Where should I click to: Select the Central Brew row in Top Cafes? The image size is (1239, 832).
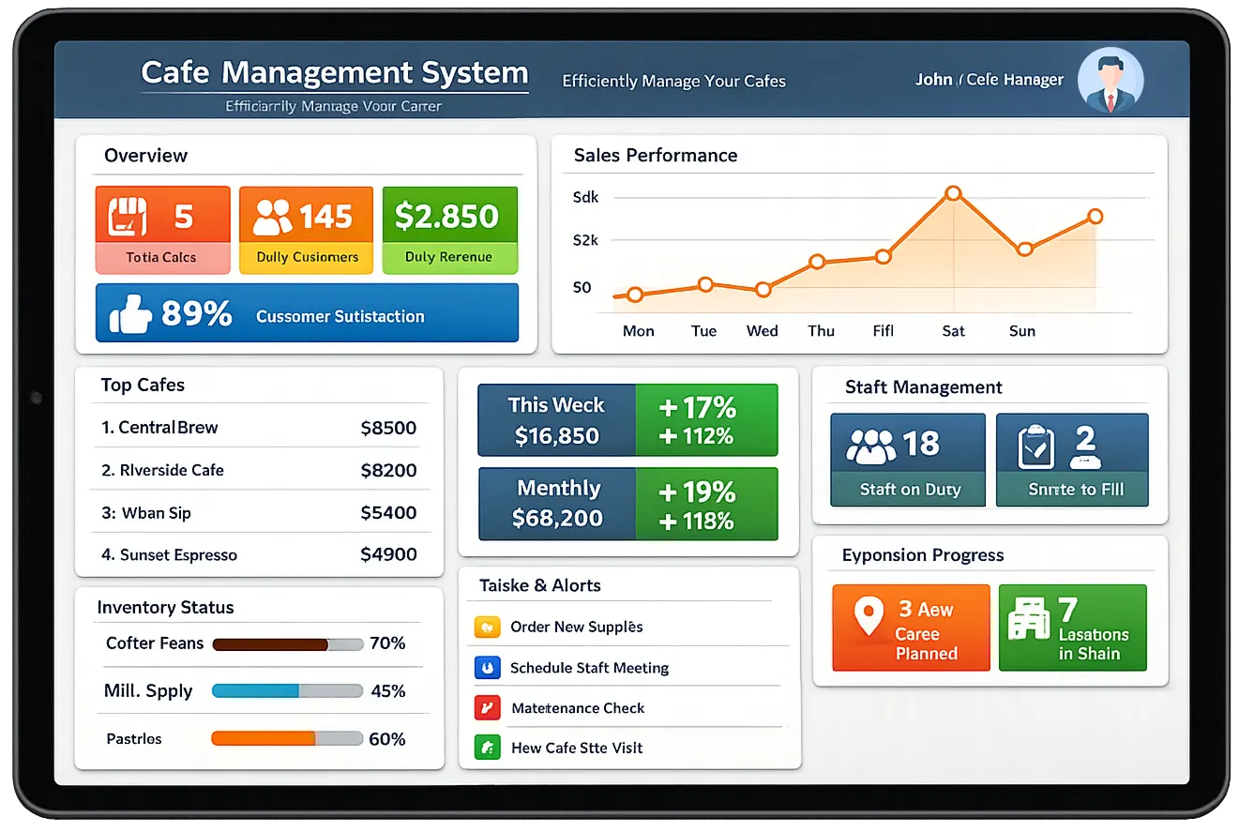pos(260,428)
